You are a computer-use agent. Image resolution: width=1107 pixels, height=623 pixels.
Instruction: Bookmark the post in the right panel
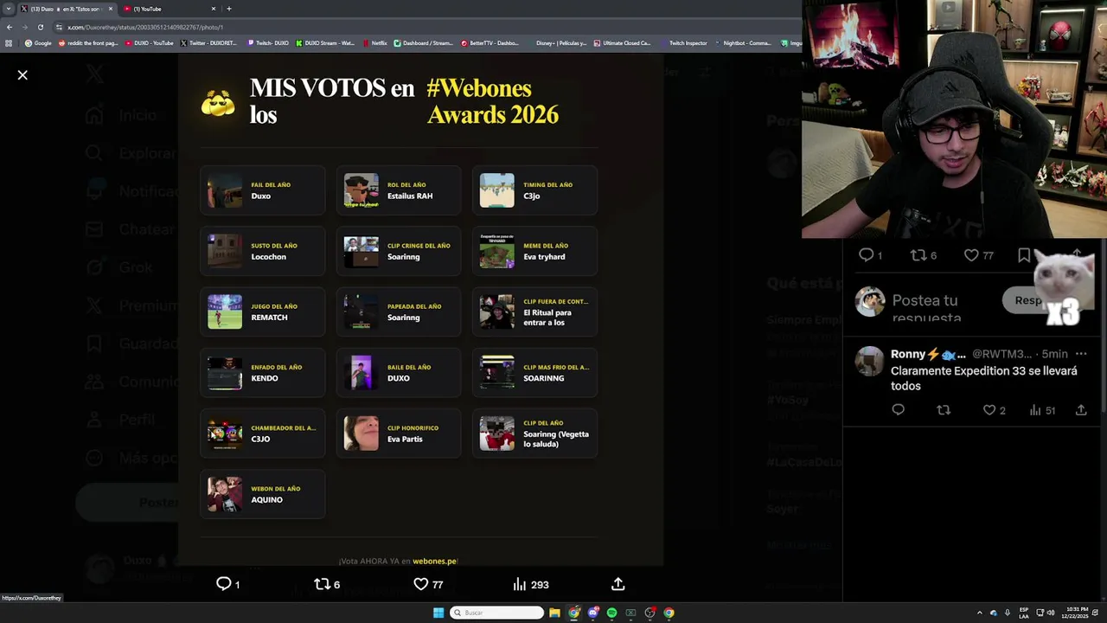(x=1024, y=254)
